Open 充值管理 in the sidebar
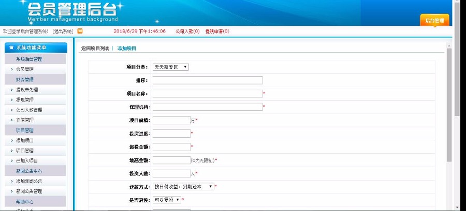Image resolution: width=466 pixels, height=211 pixels. 25,120
